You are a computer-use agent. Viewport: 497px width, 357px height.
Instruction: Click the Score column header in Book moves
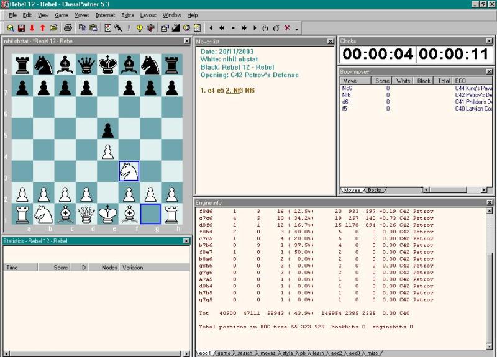(383, 81)
